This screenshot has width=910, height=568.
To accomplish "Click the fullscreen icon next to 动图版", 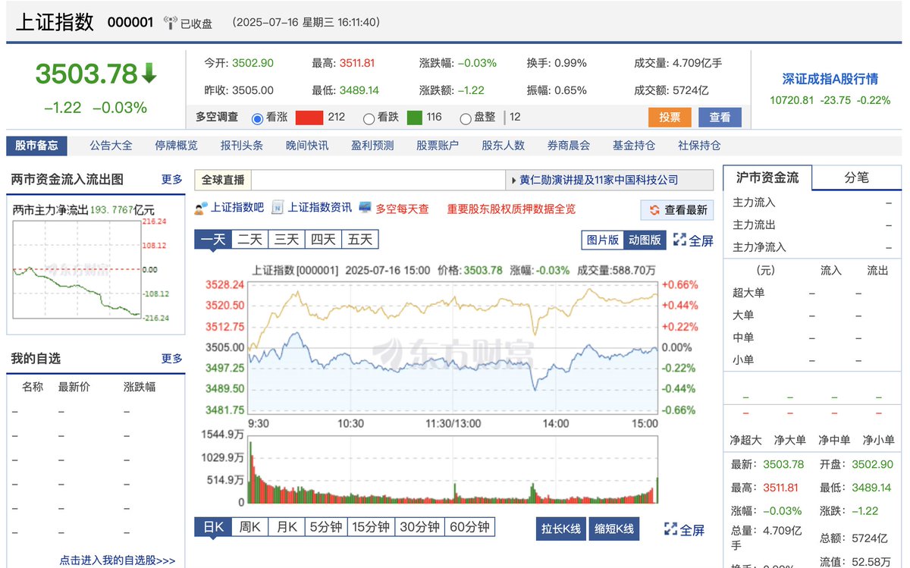I will click(679, 240).
